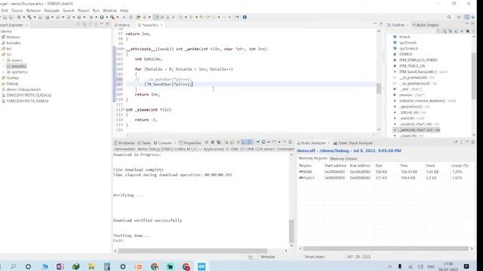
Task: Click Project Explorer filter icon
Action: coord(90,24)
